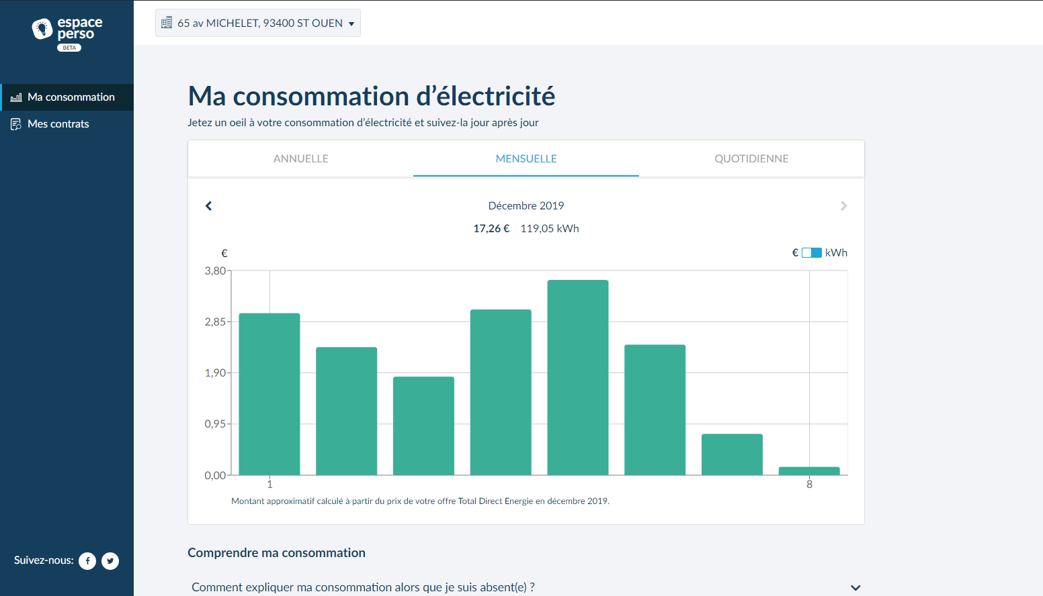This screenshot has height=596, width=1043.
Task: Navigate to Mes contrats
Action: coord(58,123)
